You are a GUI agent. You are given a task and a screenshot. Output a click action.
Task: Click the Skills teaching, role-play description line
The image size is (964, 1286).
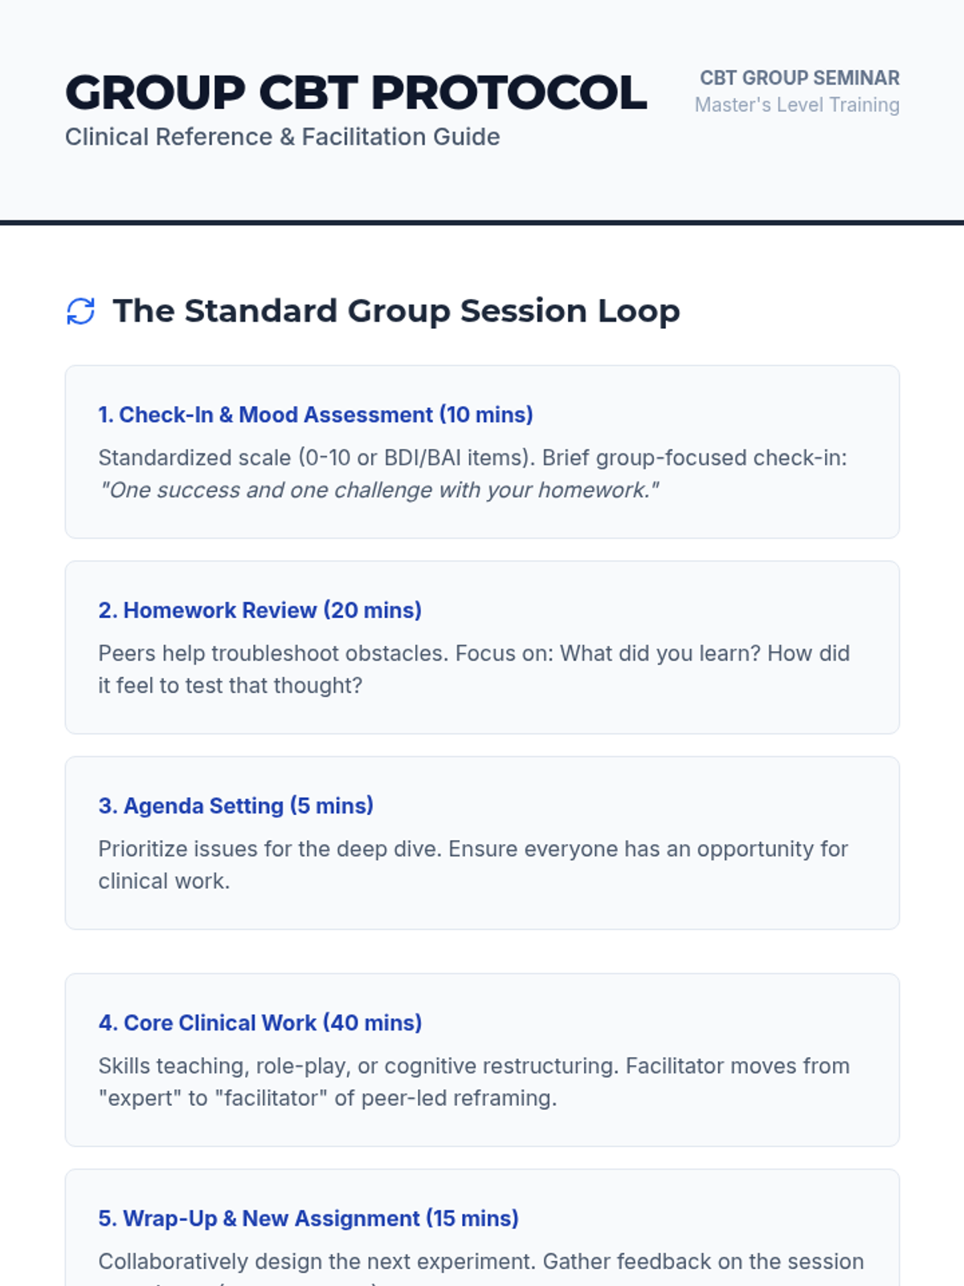click(x=473, y=1066)
